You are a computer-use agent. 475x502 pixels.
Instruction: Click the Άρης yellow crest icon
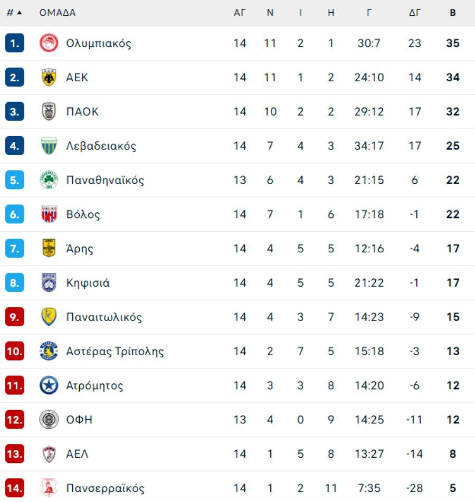click(x=49, y=249)
